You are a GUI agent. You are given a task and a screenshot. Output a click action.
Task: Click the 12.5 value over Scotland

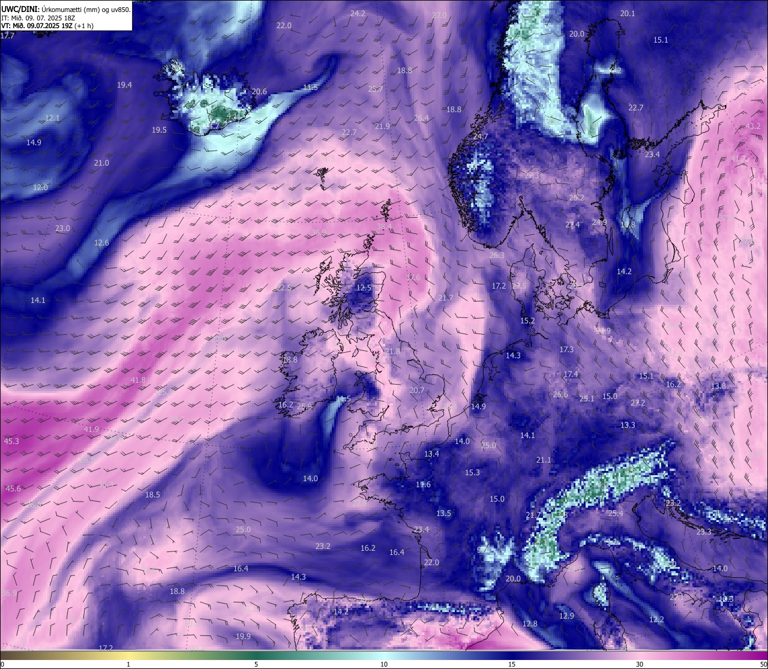point(364,288)
